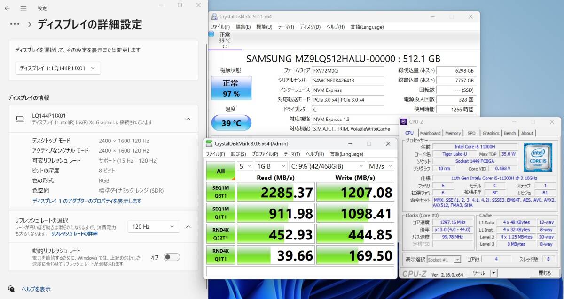Click the serial number field S4WCNF0R426413
Image resolution: width=564 pixels, height=299 pixels.
click(x=348, y=80)
